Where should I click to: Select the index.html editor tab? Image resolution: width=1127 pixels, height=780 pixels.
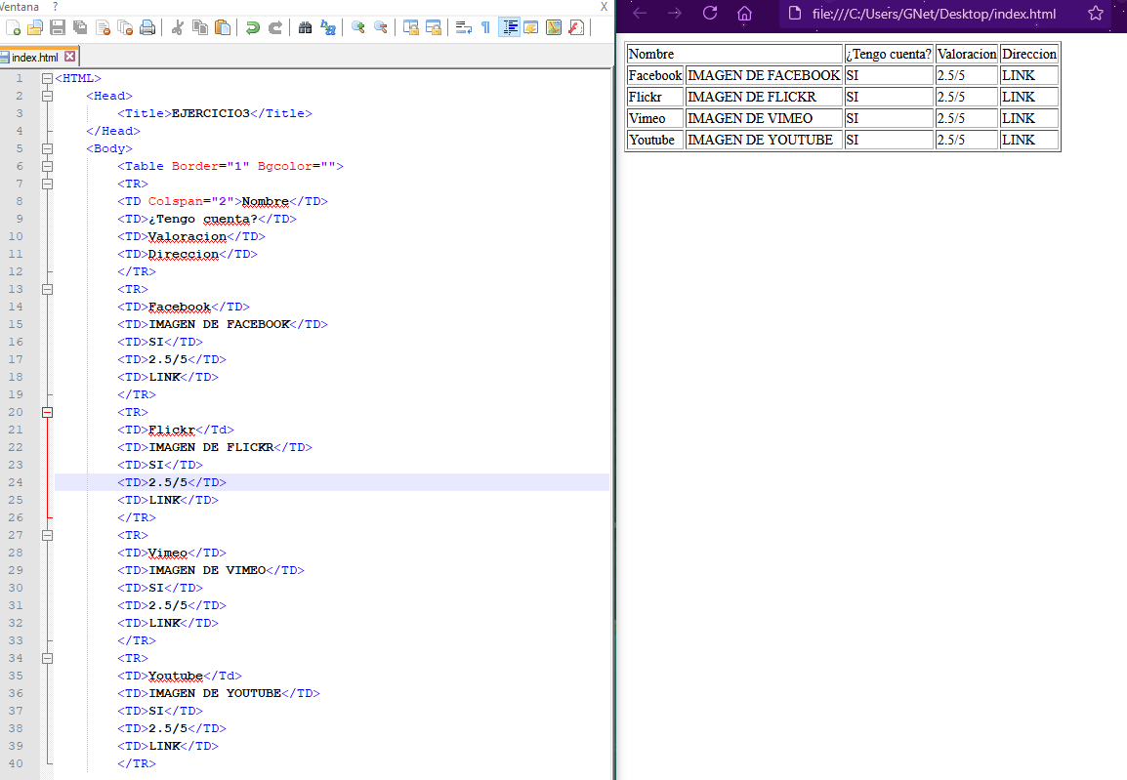35,58
